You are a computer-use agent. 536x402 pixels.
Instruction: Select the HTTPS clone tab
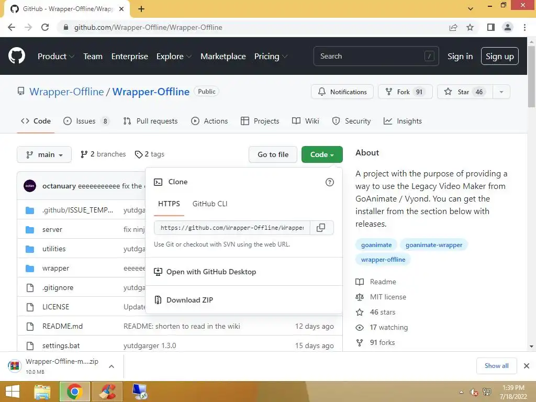(x=169, y=204)
